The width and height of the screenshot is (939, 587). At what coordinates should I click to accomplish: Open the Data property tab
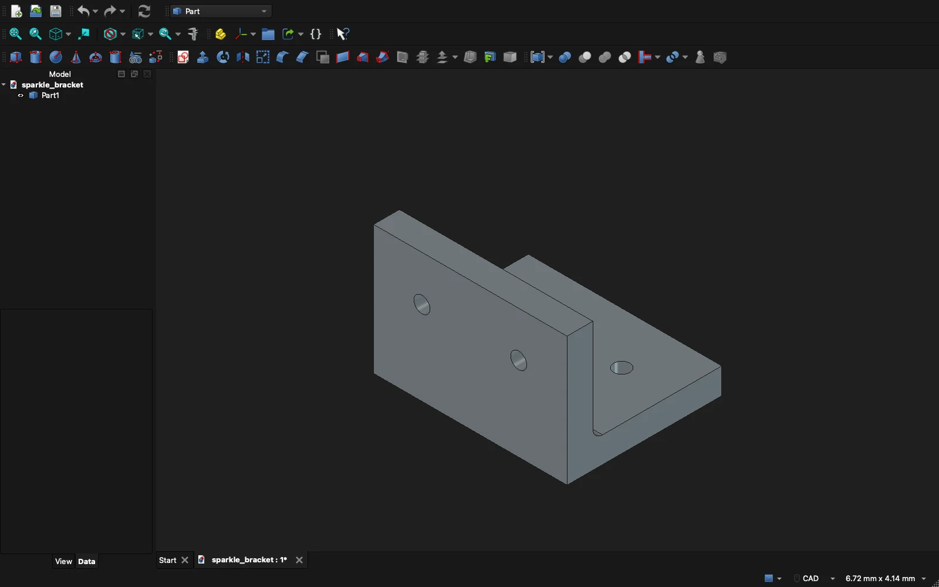[x=87, y=562]
